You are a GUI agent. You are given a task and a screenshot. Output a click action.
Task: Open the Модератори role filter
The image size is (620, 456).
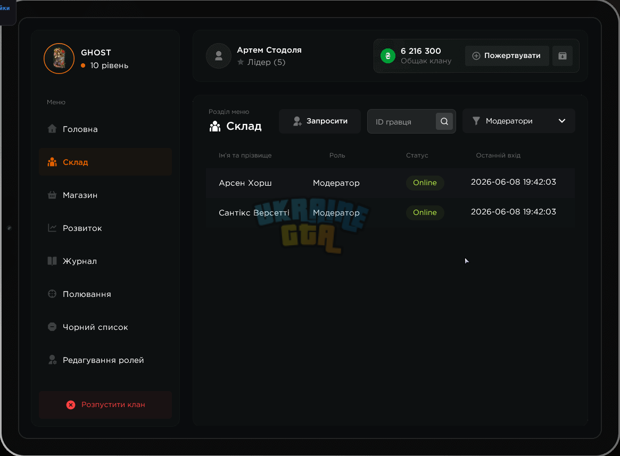point(519,121)
